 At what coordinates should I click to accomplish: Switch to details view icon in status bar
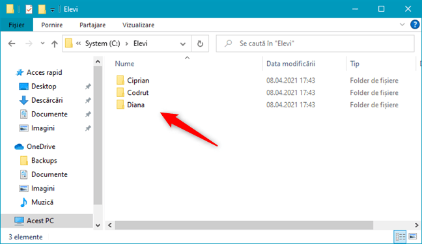pyautogui.click(x=401, y=237)
